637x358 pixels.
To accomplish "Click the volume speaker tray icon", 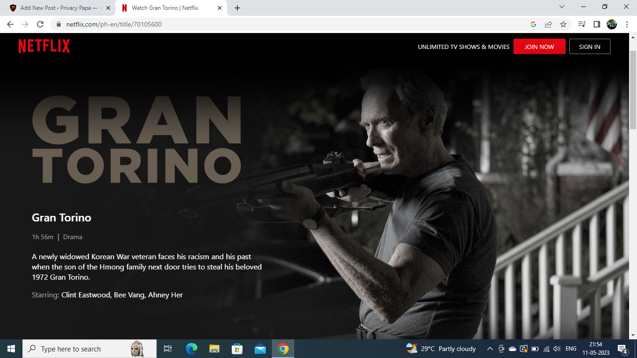I will (x=557, y=349).
